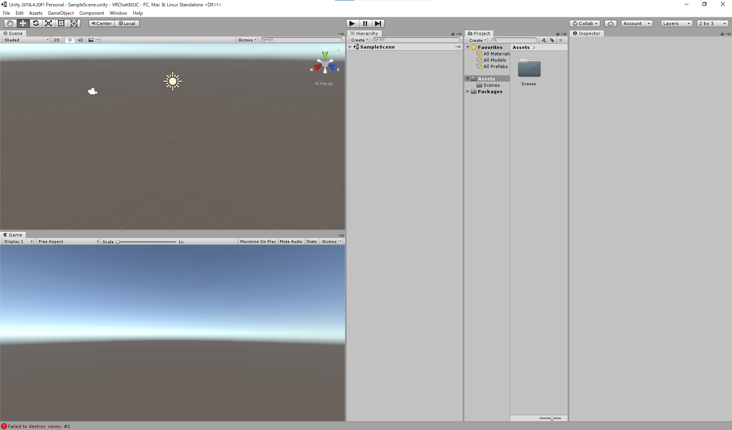The image size is (732, 430).
Task: Open the Scenes folder thumbnail
Action: tap(529, 68)
